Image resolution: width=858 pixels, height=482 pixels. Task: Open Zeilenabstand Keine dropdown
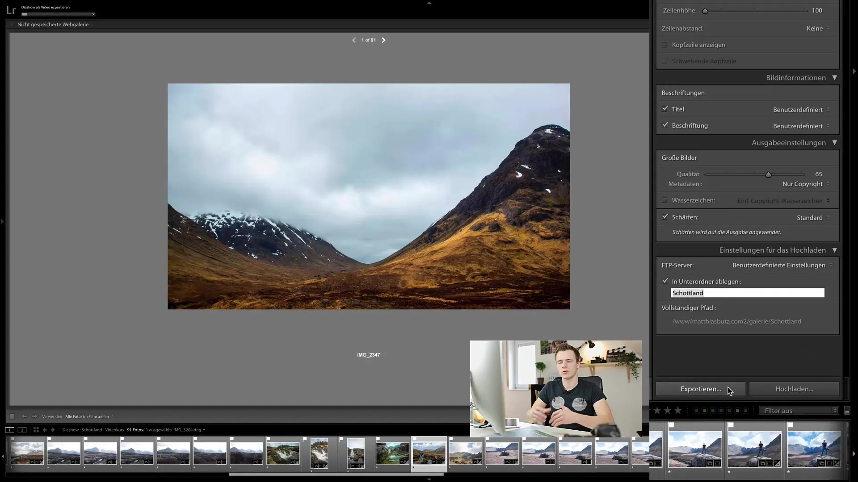[818, 28]
